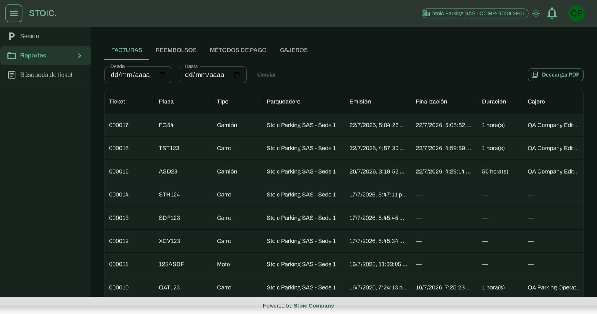597x314 pixels.
Task: Open the Stoic Company footer link
Action: click(313, 306)
